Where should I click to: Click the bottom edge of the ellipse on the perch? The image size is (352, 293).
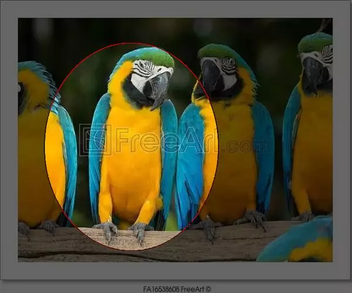131,250
